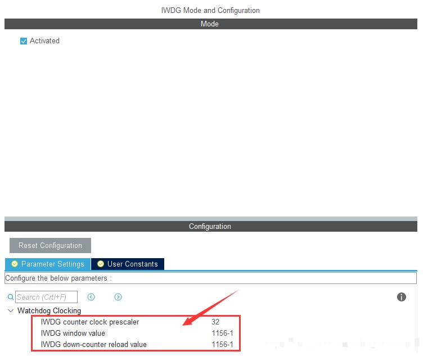Select the IWDG down-counter reload value label

click(93, 344)
